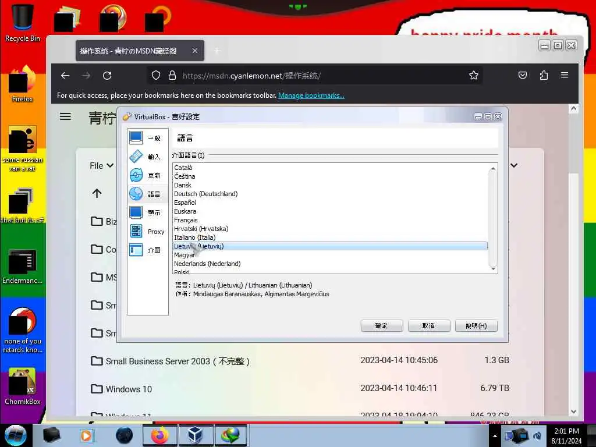Select Hrvatski (Hrvatska) language
Viewport: 596px width, 447px height.
[330, 229]
